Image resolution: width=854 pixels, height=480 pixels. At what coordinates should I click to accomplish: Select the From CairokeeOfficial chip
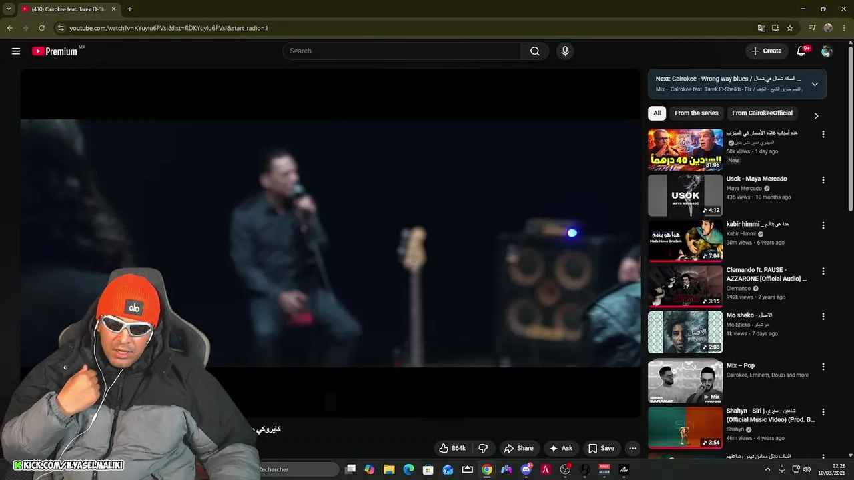pyautogui.click(x=762, y=113)
